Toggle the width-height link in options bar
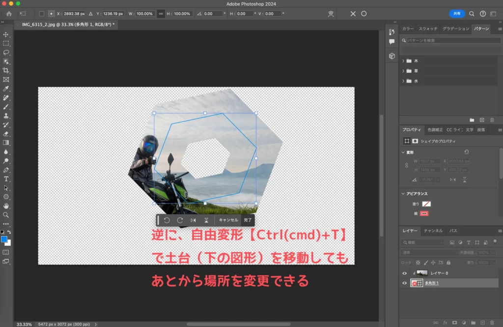 [x=161, y=14]
